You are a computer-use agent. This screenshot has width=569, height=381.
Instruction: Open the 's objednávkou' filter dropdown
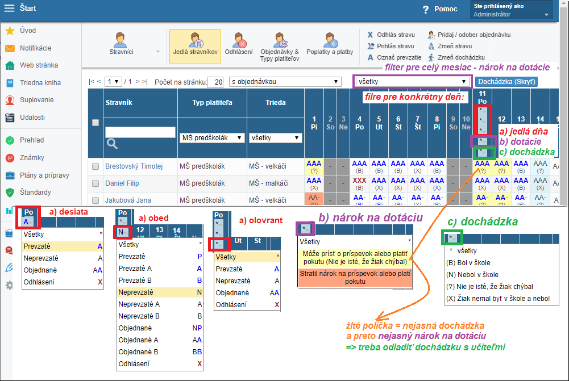point(285,82)
